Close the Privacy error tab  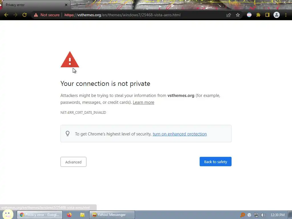[x=66, y=5]
